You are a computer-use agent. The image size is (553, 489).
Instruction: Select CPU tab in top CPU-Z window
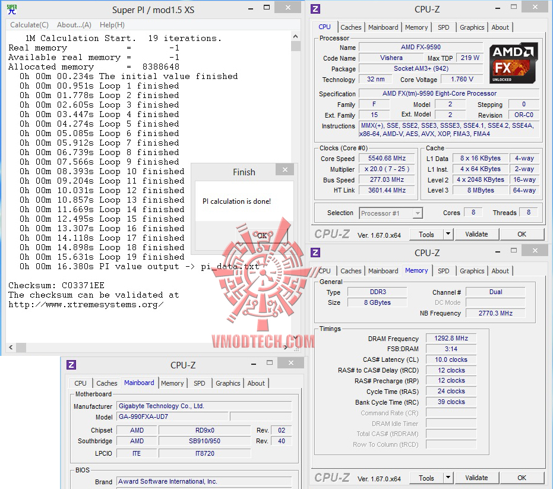[324, 27]
